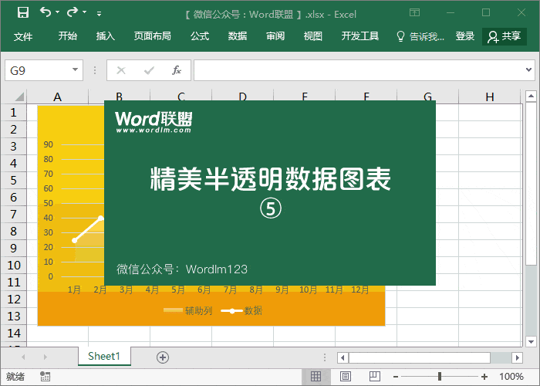Open the ribbon display options icon
Screen dimensions: 540x386
pos(415,13)
